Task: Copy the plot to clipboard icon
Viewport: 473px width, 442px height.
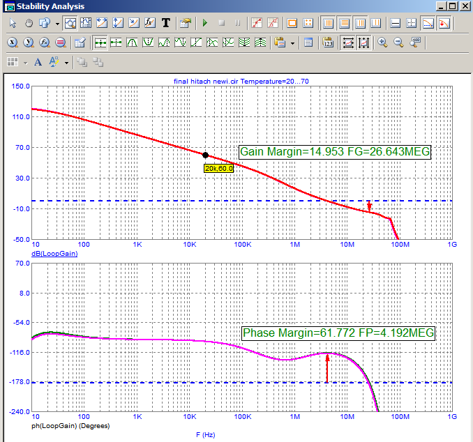Action: tap(280, 43)
